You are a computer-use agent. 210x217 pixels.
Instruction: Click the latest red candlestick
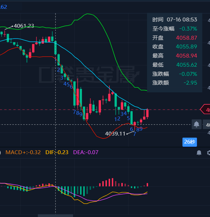coord(147,113)
